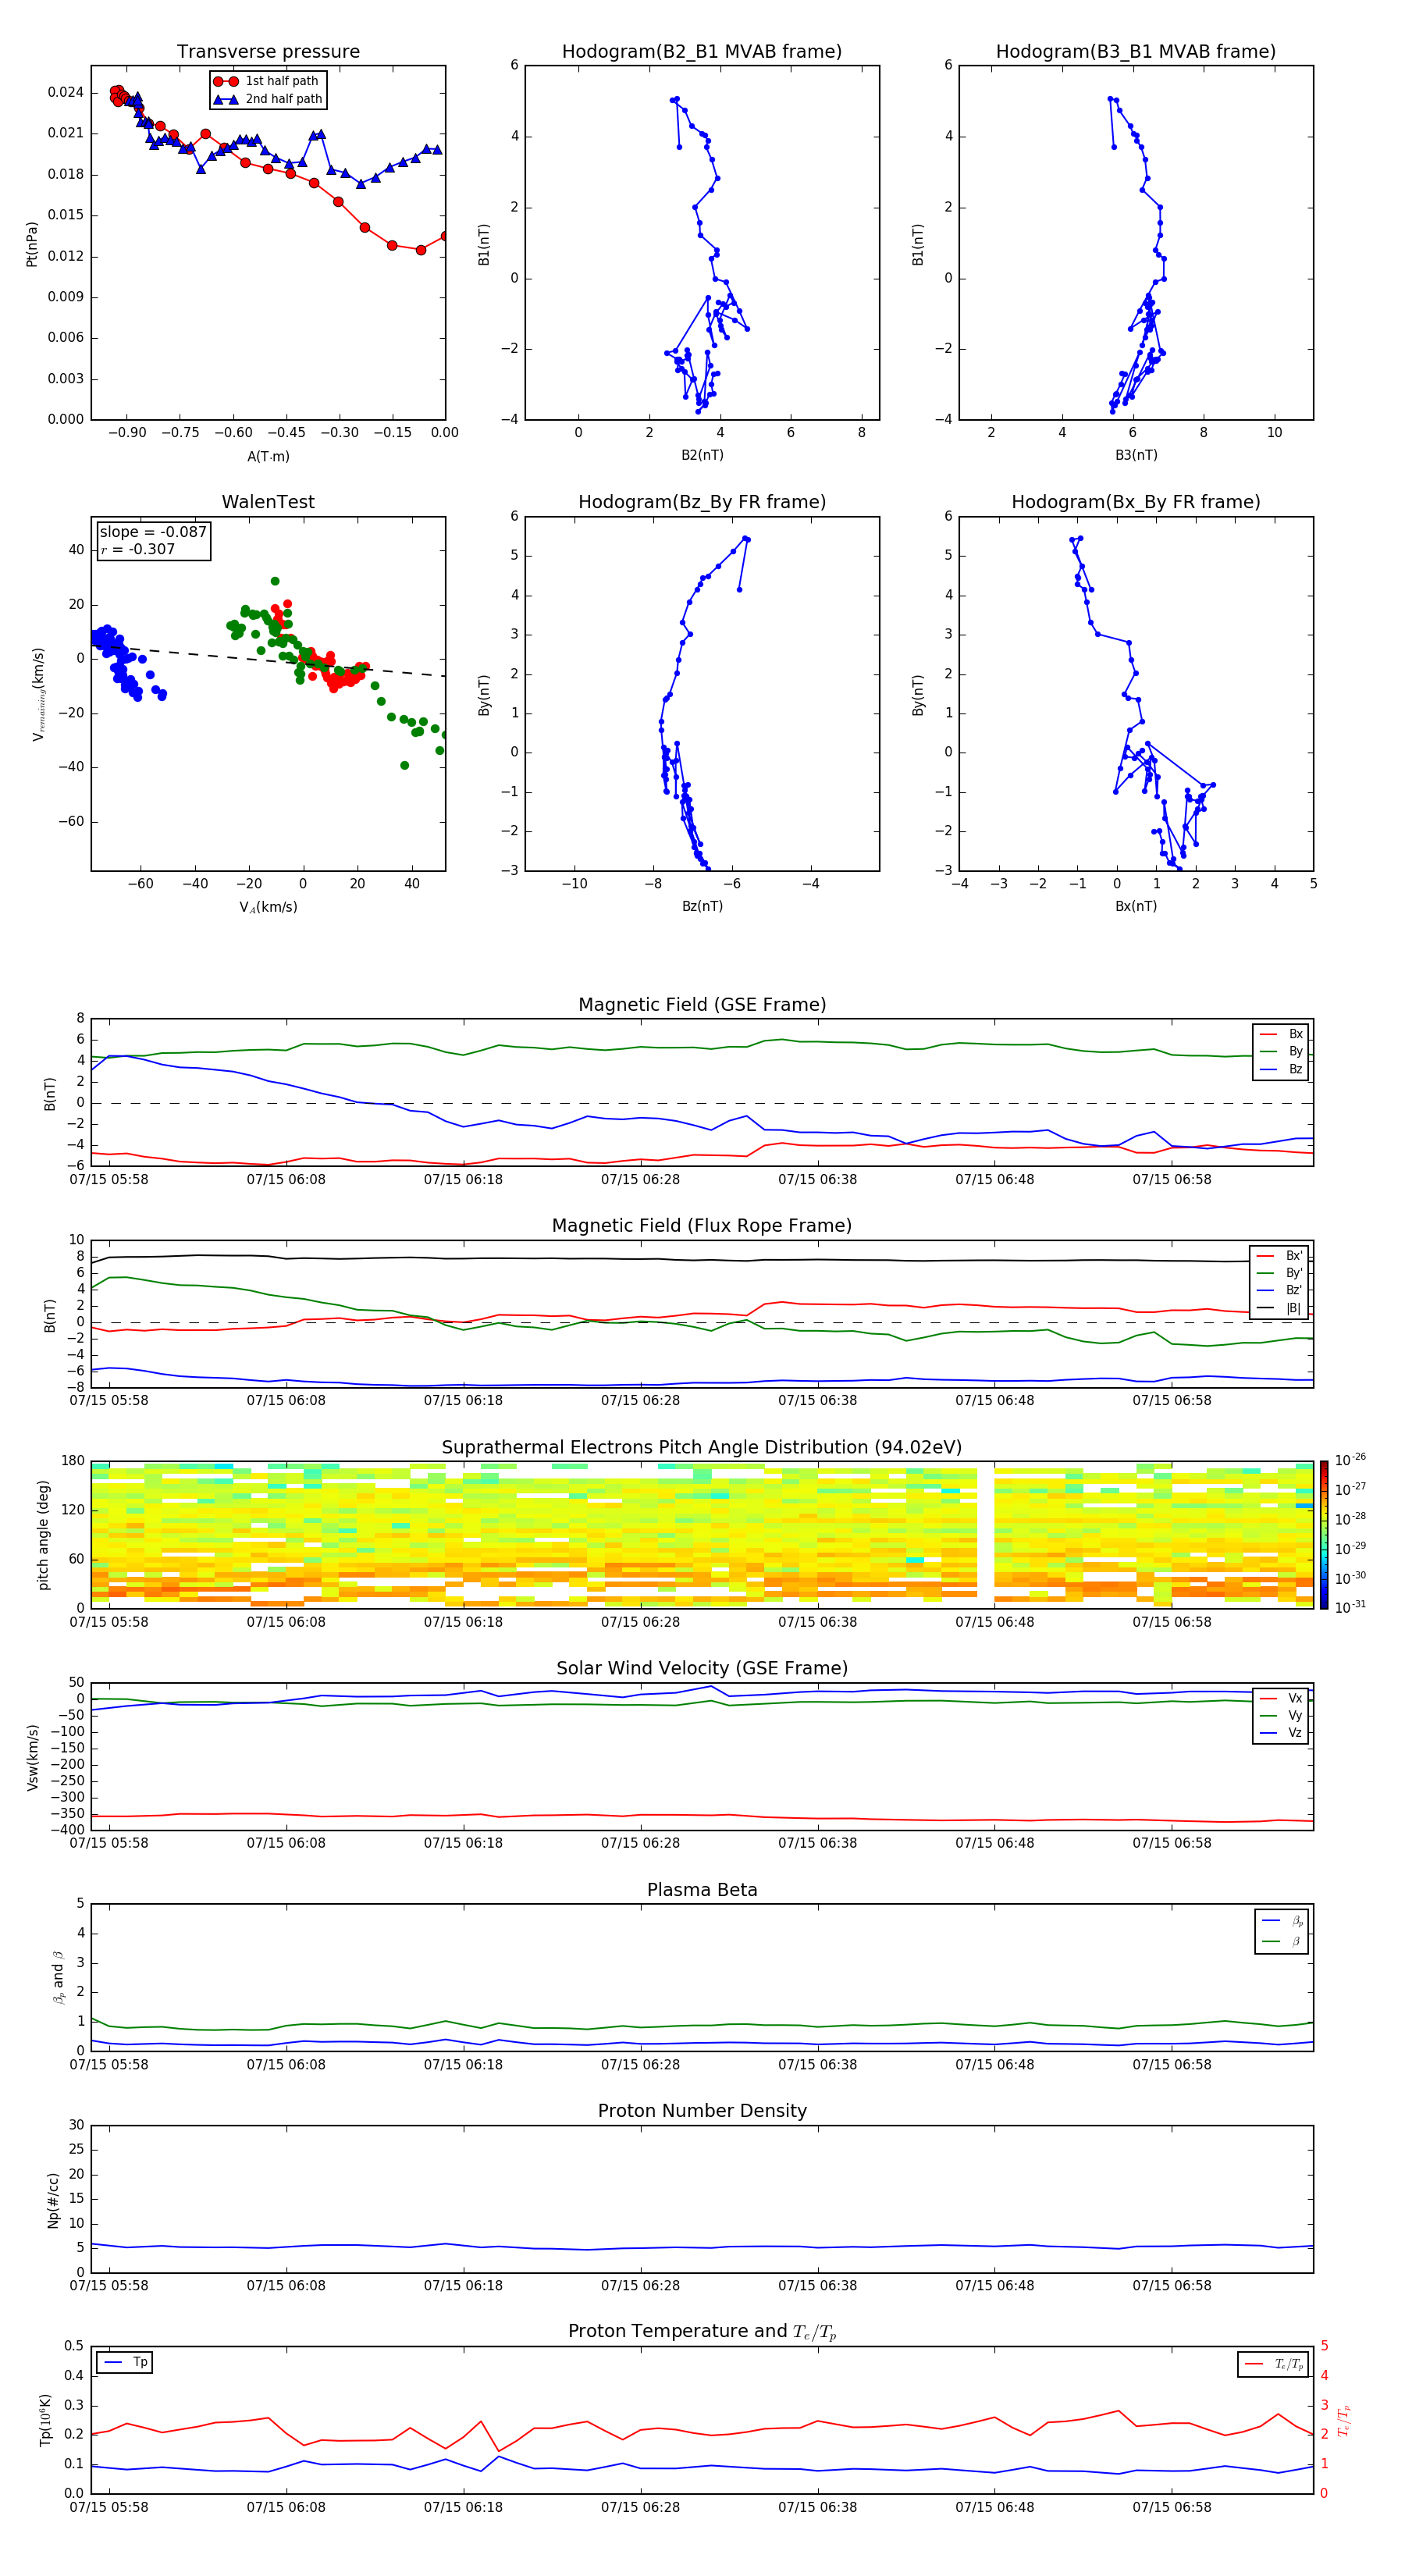Click the 'Plasma Beta' panel title
The height and width of the screenshot is (2576, 1405).
(702, 1890)
